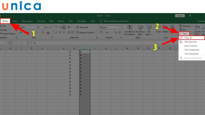The height and width of the screenshot is (115, 205).
Task: Open the text orientation tool
Action: click(x=69, y=27)
